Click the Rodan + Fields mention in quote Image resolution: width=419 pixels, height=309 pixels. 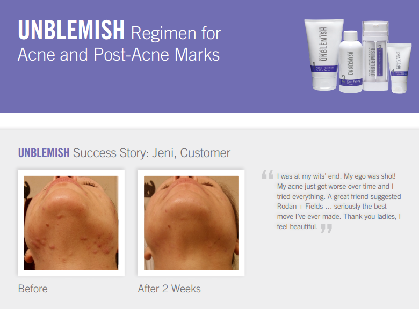[x=300, y=207]
